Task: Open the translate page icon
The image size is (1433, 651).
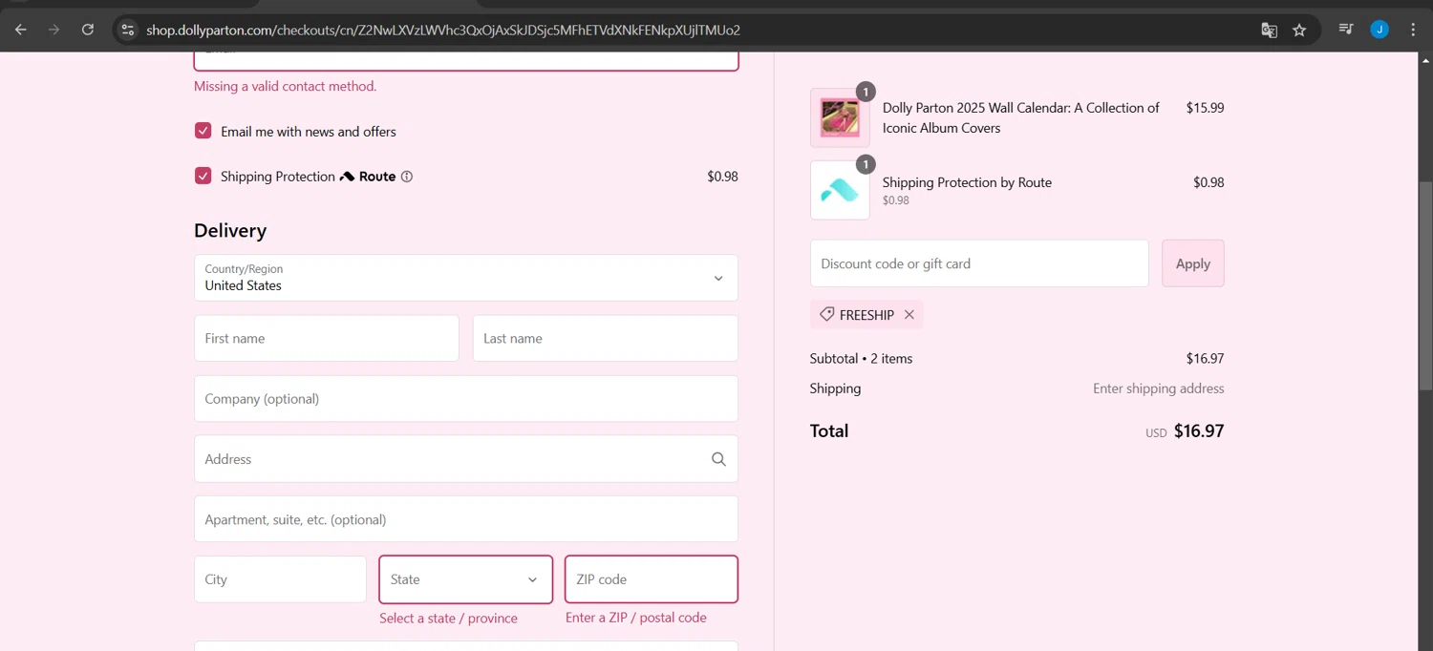Action: (x=1269, y=30)
